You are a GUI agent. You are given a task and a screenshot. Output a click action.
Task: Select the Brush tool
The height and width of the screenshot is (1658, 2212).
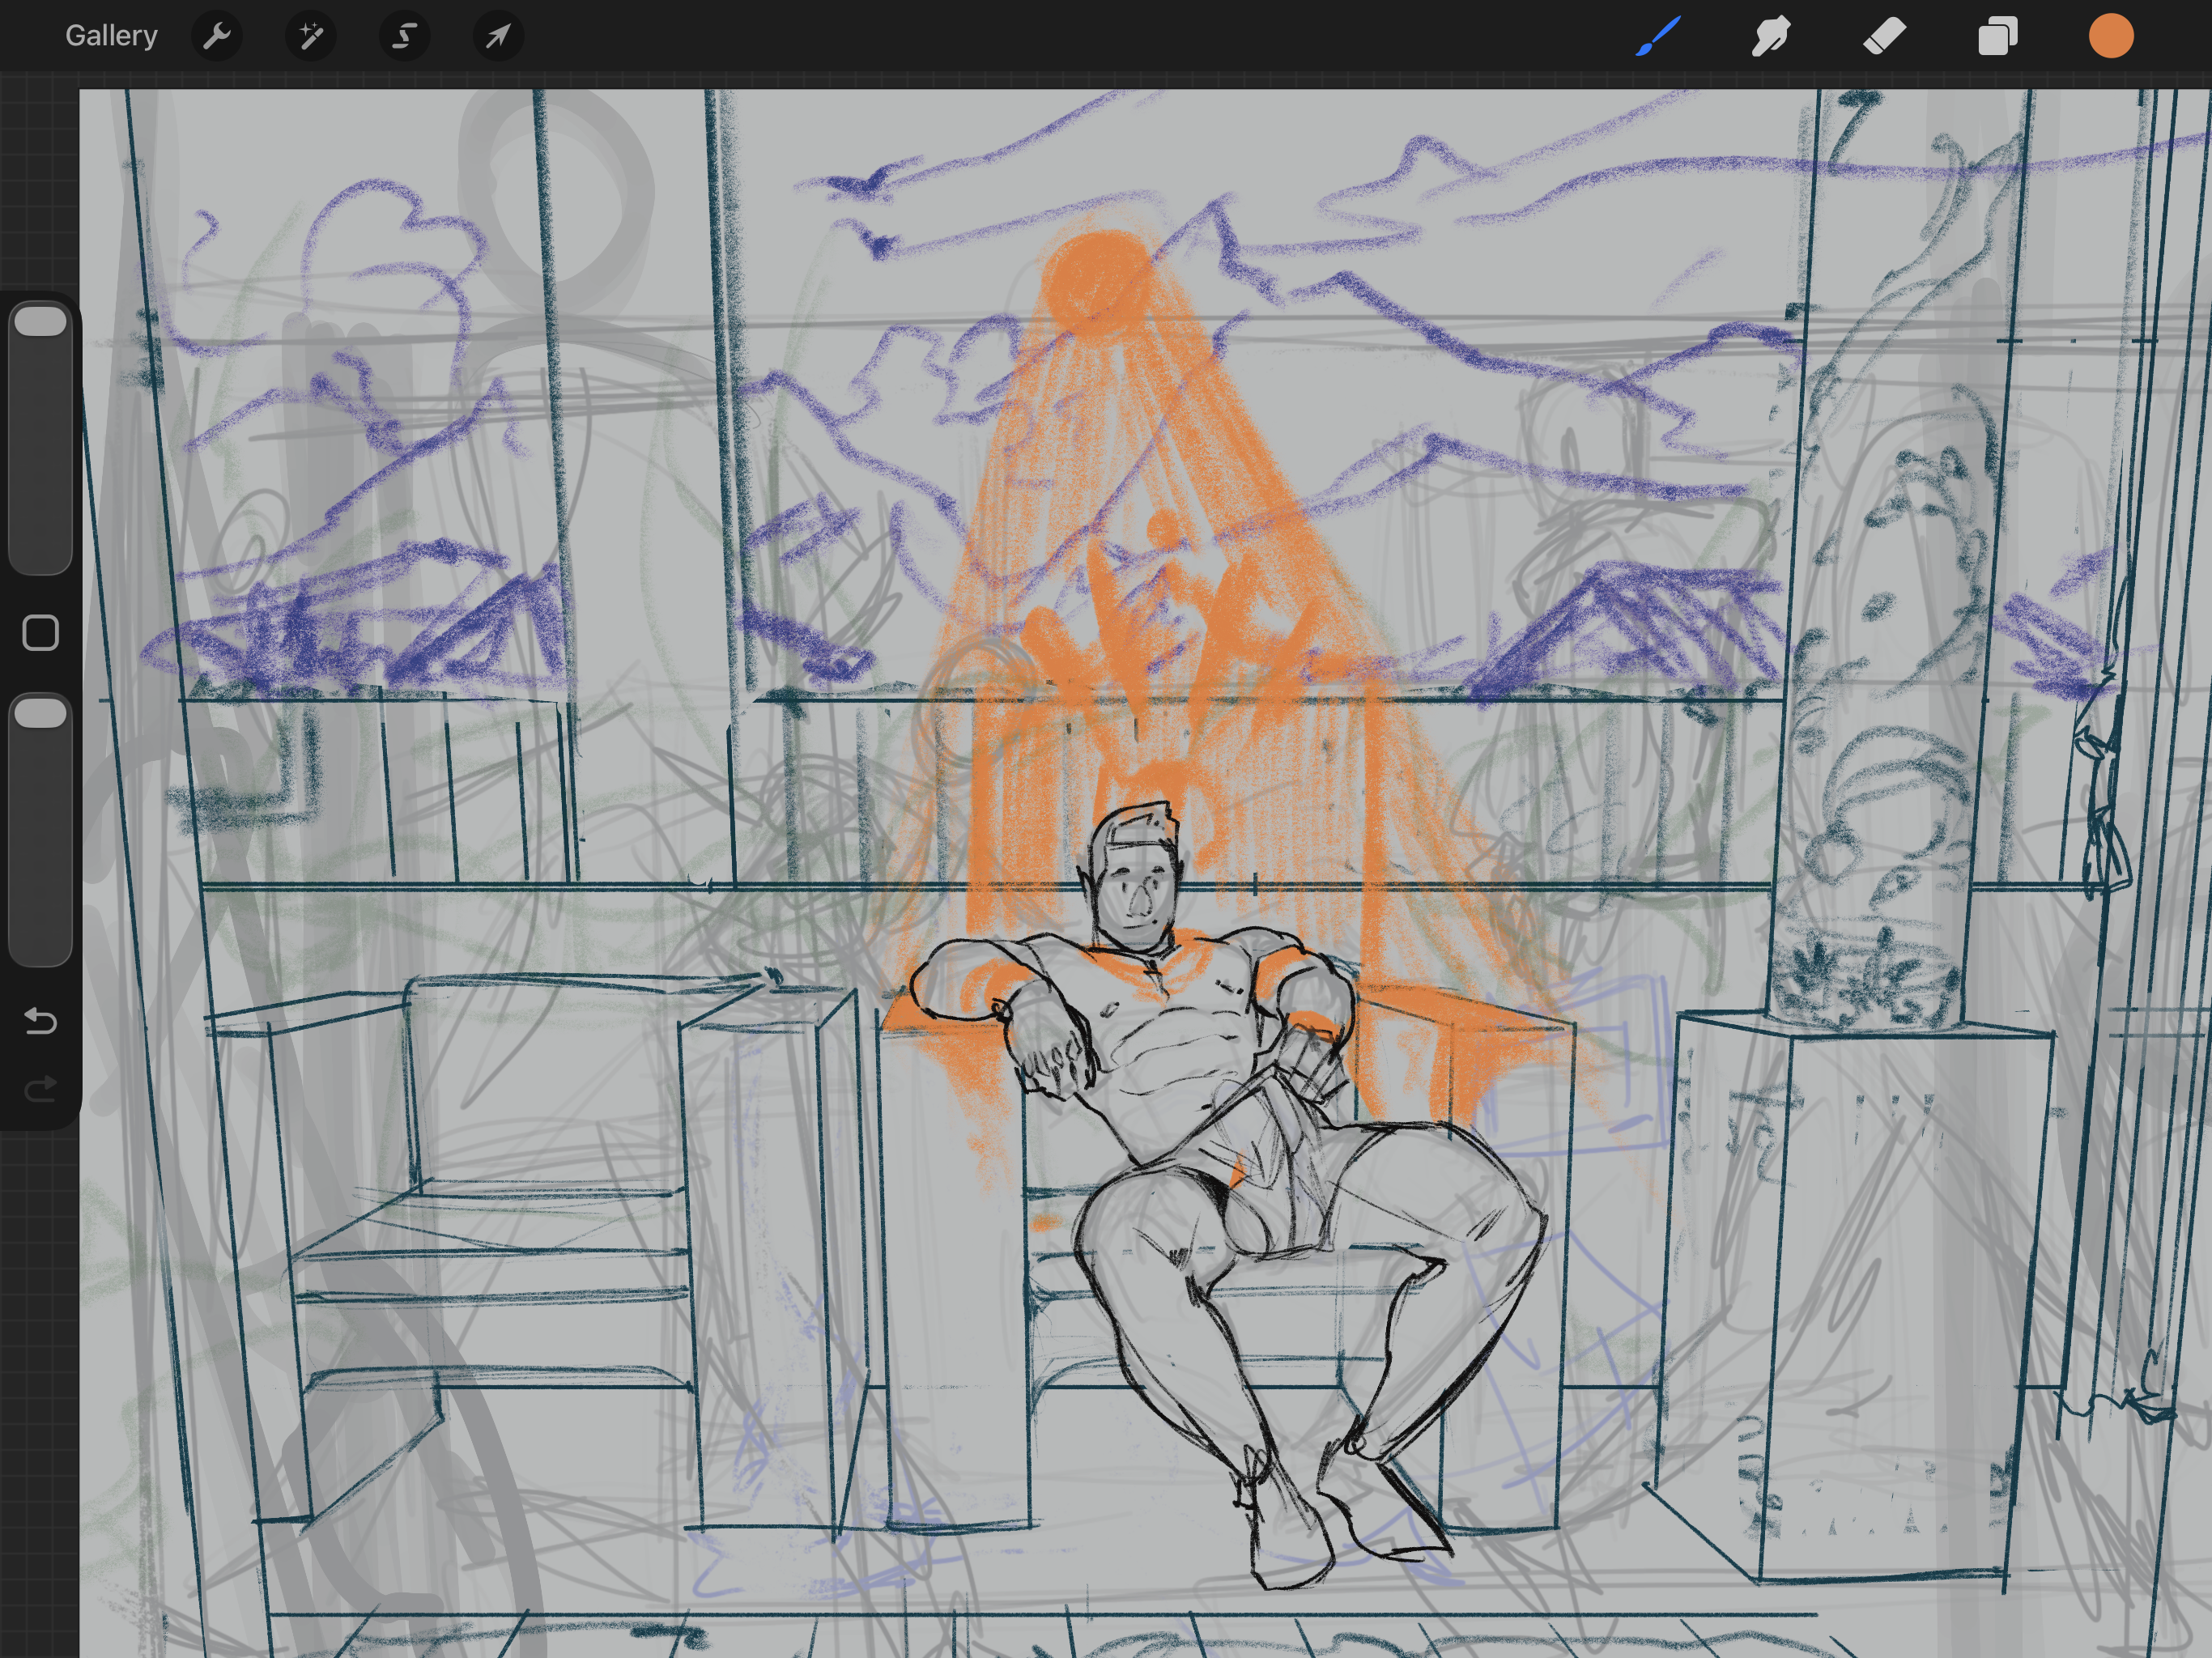click(x=1659, y=36)
